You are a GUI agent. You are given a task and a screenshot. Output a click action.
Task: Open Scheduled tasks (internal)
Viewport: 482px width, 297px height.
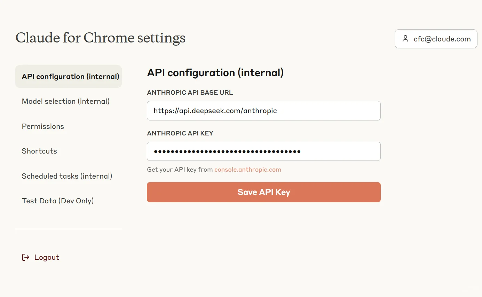coord(67,176)
